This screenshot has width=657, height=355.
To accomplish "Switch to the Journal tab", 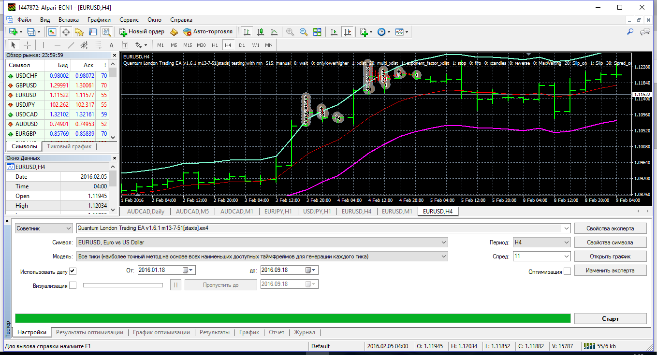I will pyautogui.click(x=305, y=332).
